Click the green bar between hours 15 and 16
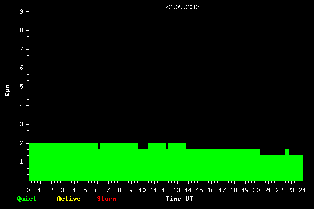Viewport: 314px width, 209px height. pyautogui.click(x=206, y=165)
